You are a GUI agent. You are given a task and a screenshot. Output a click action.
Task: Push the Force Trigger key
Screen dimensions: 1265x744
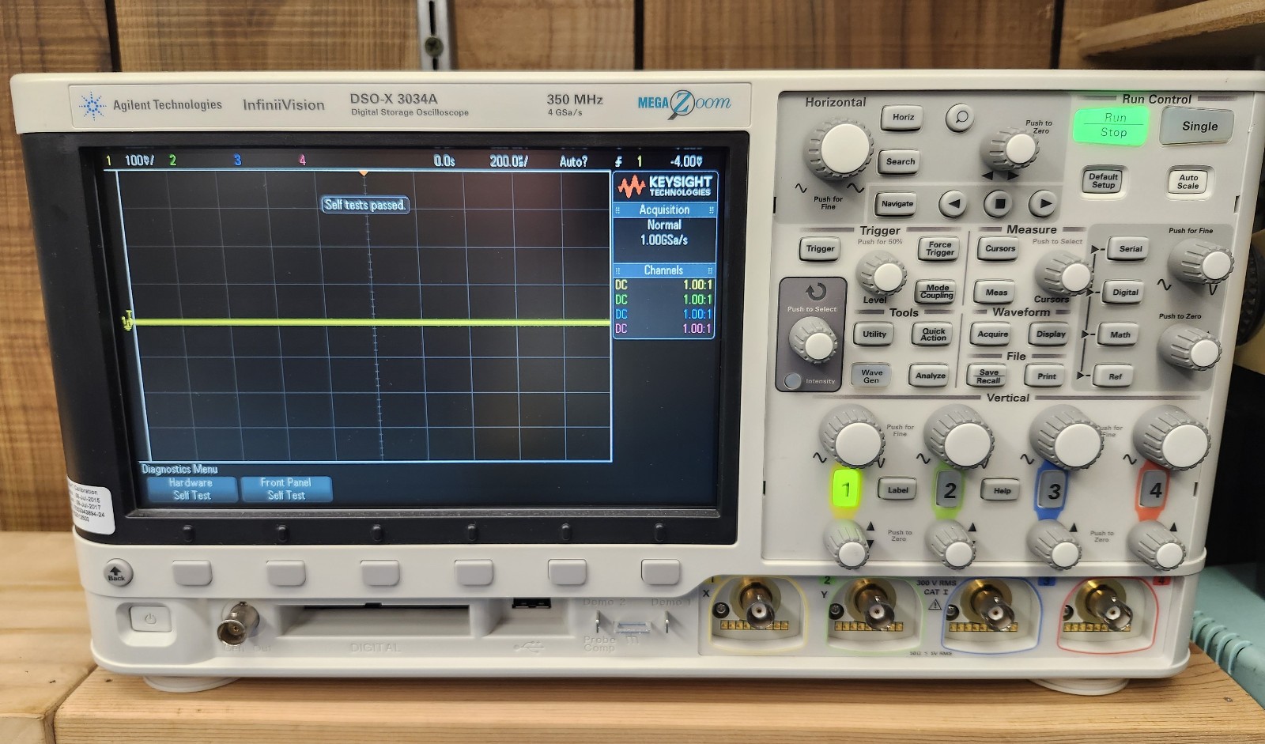(939, 249)
